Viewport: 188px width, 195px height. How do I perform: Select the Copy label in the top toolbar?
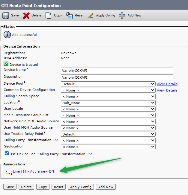58,15
